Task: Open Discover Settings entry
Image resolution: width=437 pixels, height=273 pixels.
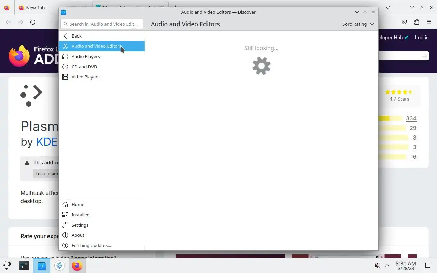Action: pos(102,225)
